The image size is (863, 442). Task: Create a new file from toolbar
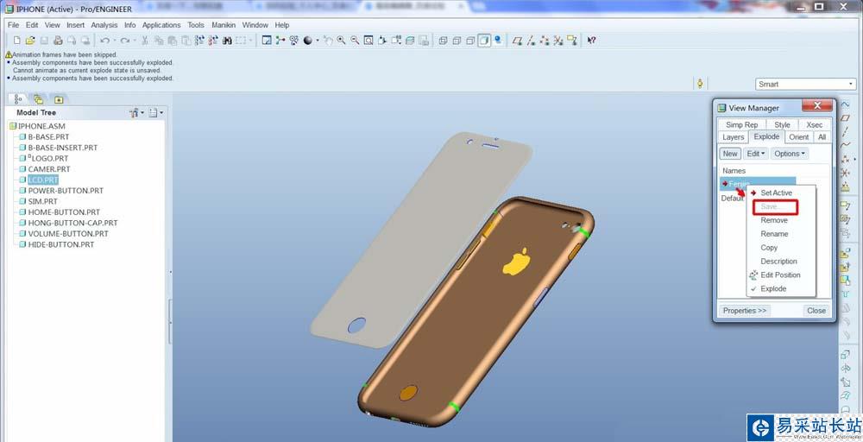[17, 41]
